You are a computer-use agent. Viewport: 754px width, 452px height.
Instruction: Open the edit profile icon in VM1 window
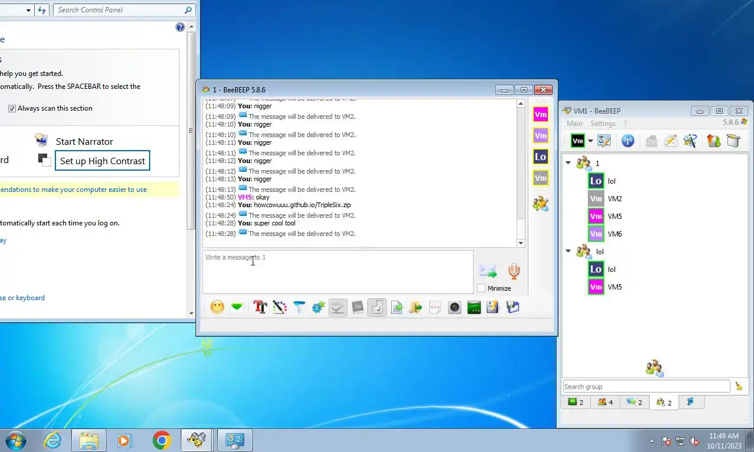604,141
